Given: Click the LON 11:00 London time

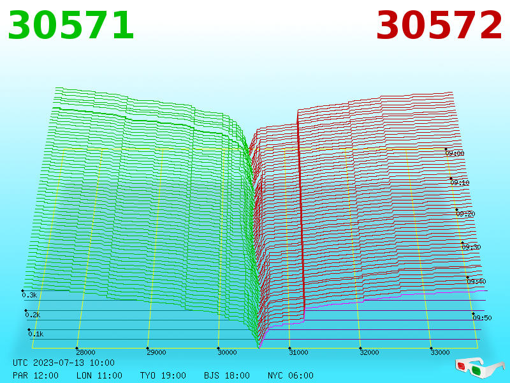Looking at the screenshot, I should (x=99, y=375).
